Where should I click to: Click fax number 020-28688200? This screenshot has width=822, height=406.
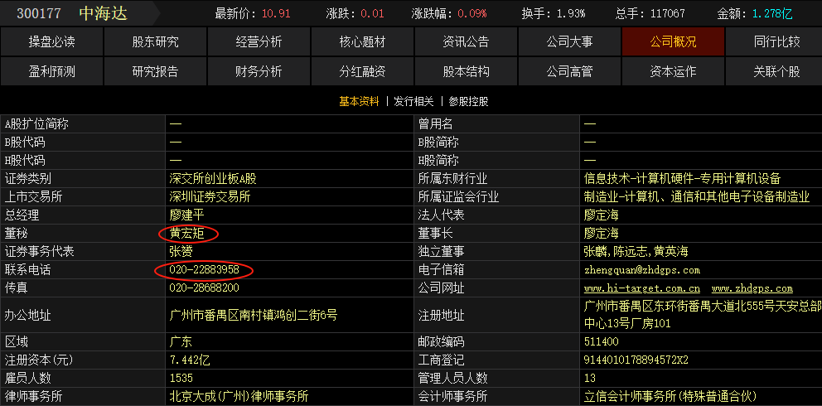click(205, 288)
